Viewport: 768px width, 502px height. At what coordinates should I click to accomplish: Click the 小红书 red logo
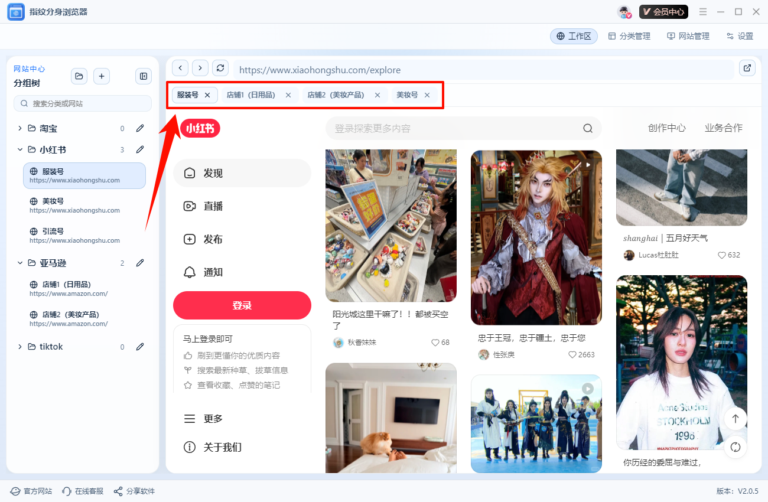pos(200,128)
